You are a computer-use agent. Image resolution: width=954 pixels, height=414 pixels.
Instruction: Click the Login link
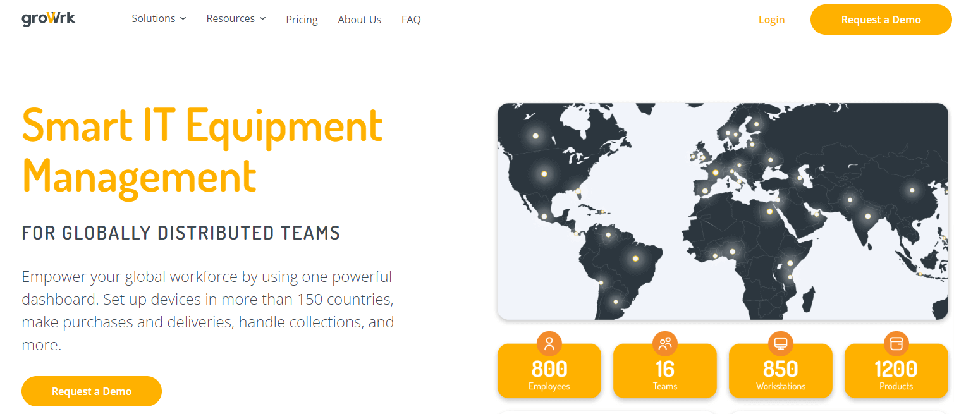click(771, 20)
